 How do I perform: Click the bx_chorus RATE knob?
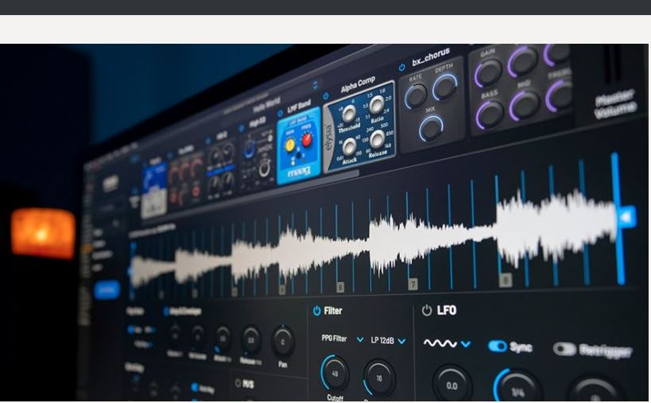(416, 96)
